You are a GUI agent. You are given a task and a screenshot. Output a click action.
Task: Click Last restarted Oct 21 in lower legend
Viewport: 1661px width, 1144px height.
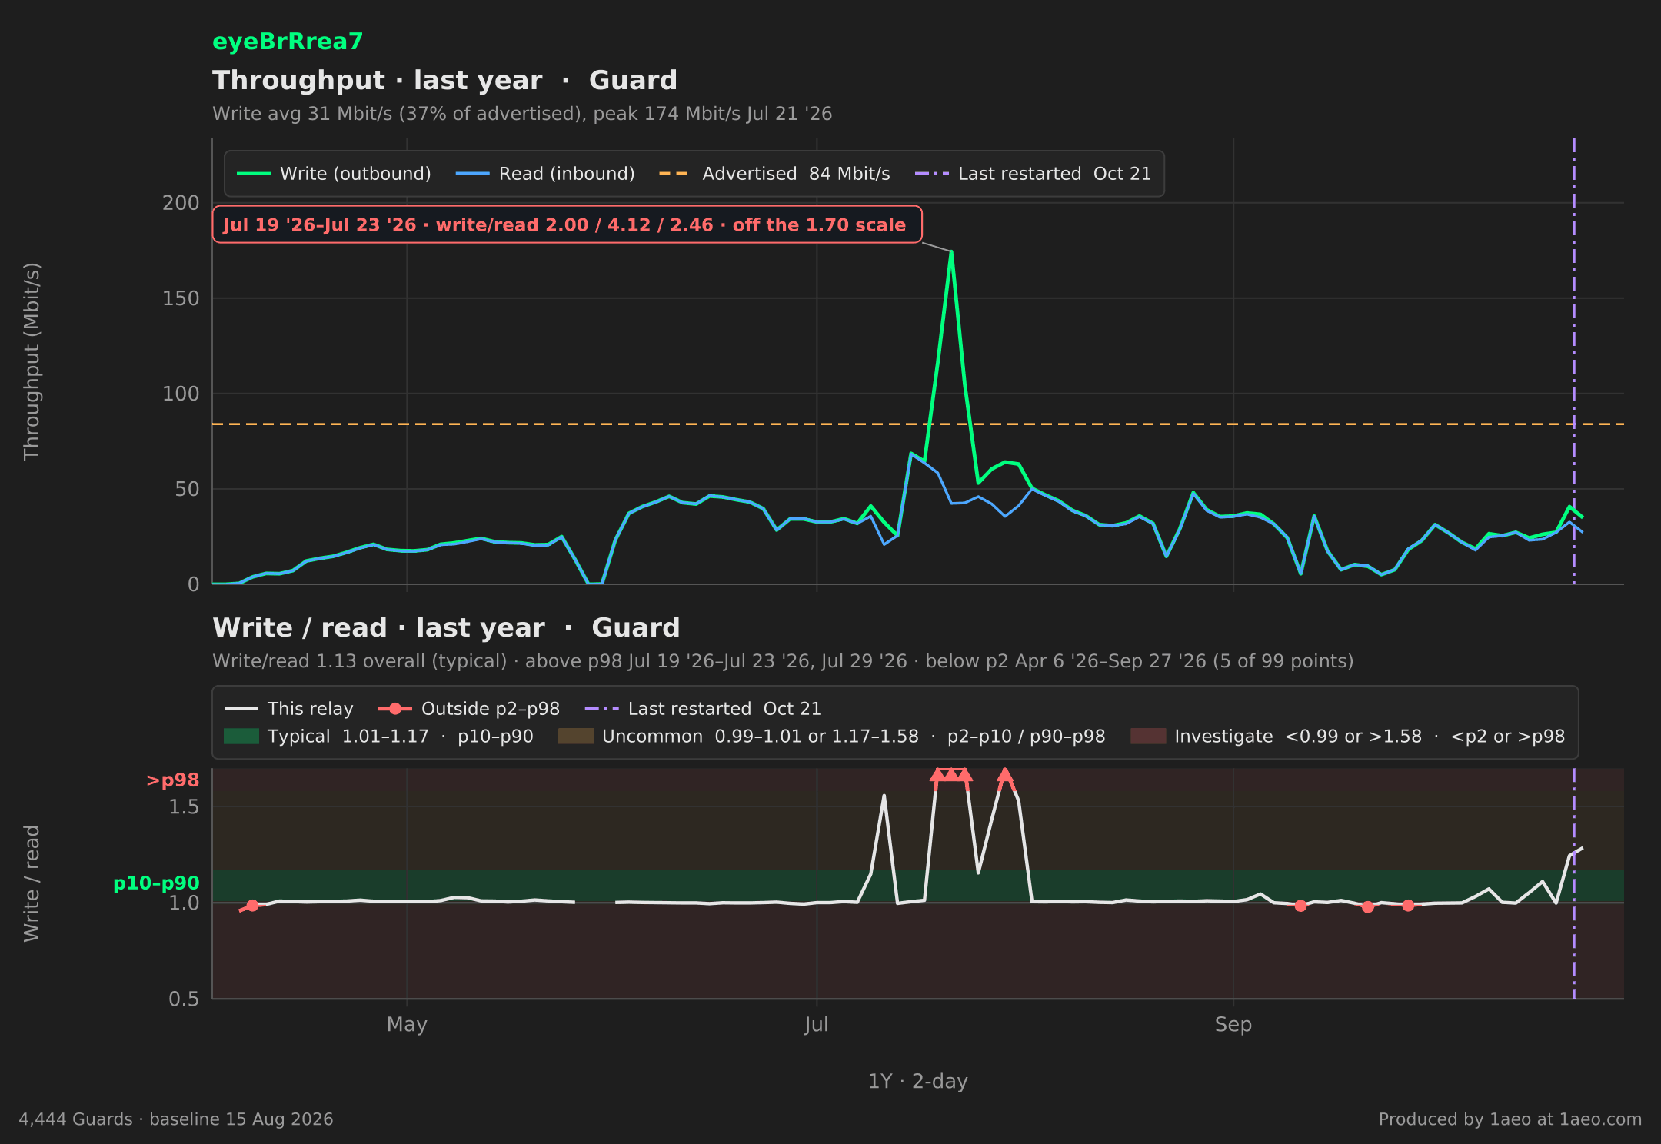[703, 709]
